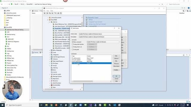Confirm with OK in Edit Action dialog
Image resolution: width=191 pixels, height=107 pixels.
point(116,76)
